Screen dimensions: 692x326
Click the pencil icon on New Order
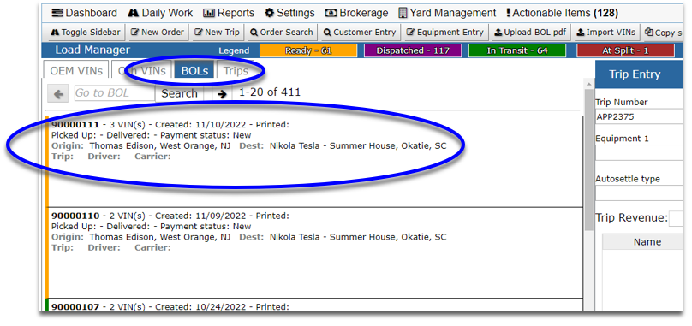coord(134,33)
